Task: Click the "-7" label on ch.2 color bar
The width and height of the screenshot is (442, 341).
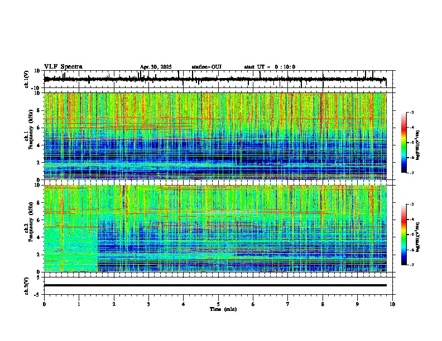Action: (411, 265)
